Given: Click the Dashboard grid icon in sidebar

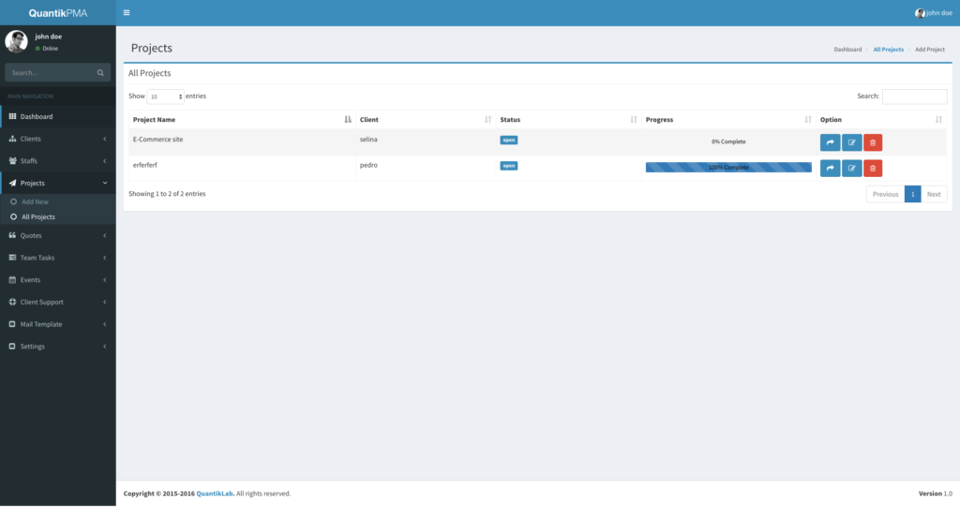Looking at the screenshot, I should click(12, 116).
